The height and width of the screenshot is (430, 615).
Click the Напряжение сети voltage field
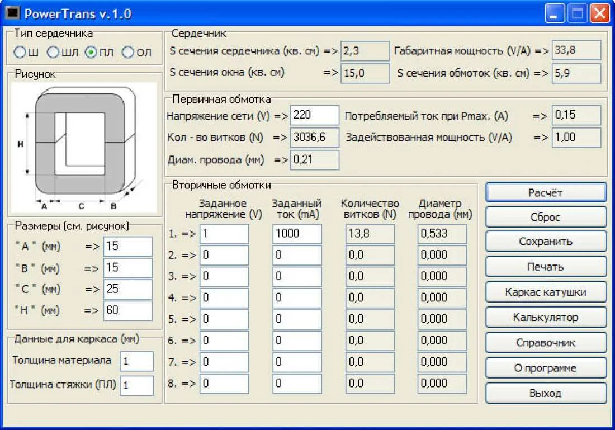(314, 115)
